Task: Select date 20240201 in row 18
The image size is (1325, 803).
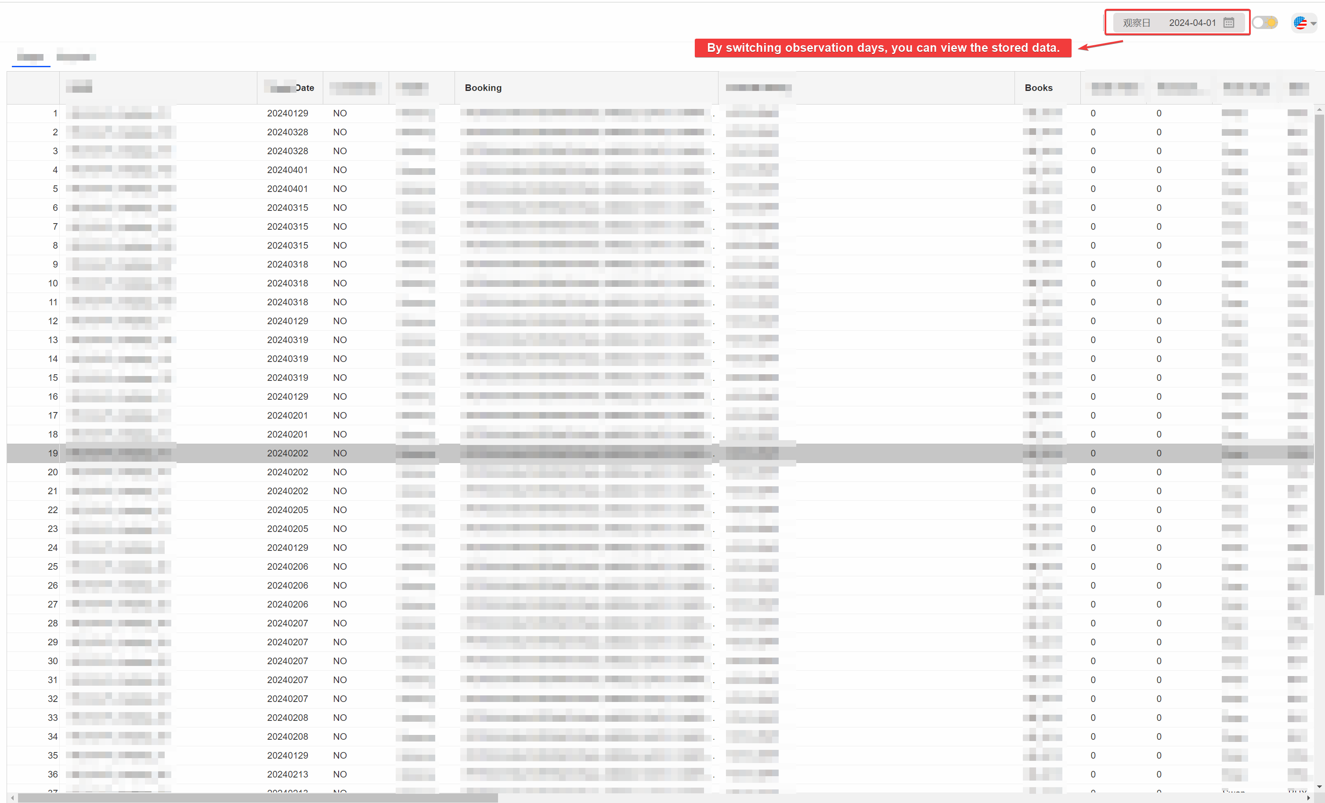Action: [288, 434]
